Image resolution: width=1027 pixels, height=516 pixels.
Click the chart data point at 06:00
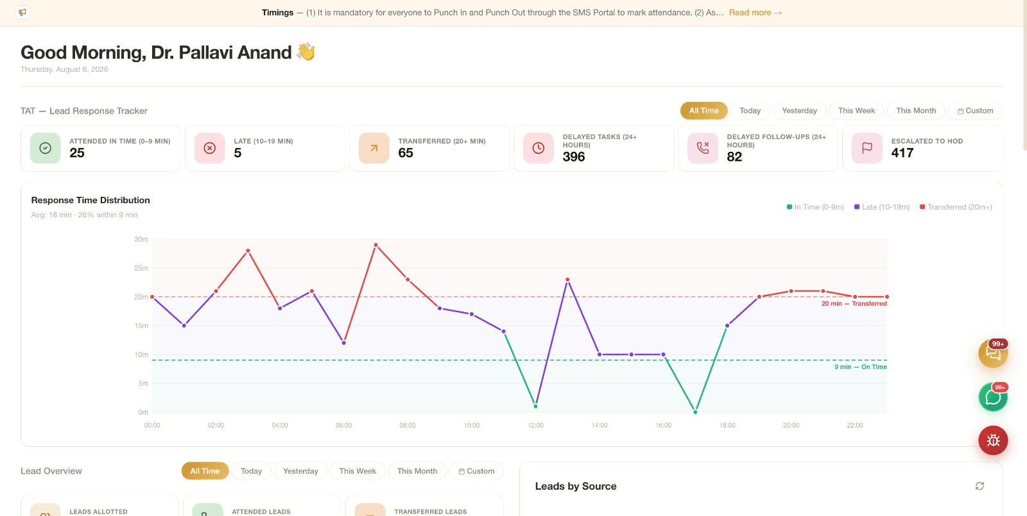(344, 343)
